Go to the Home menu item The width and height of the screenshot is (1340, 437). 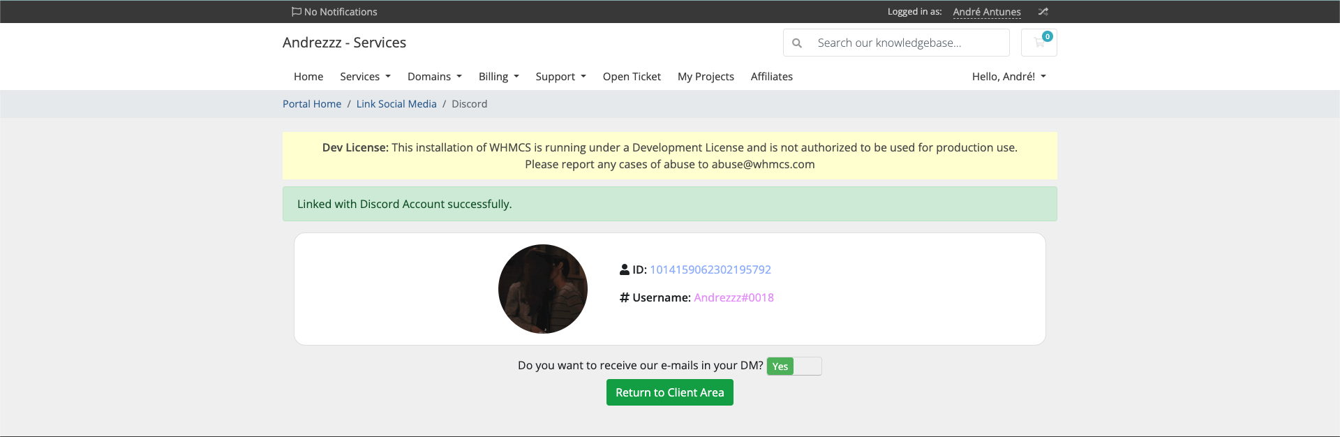coord(308,77)
